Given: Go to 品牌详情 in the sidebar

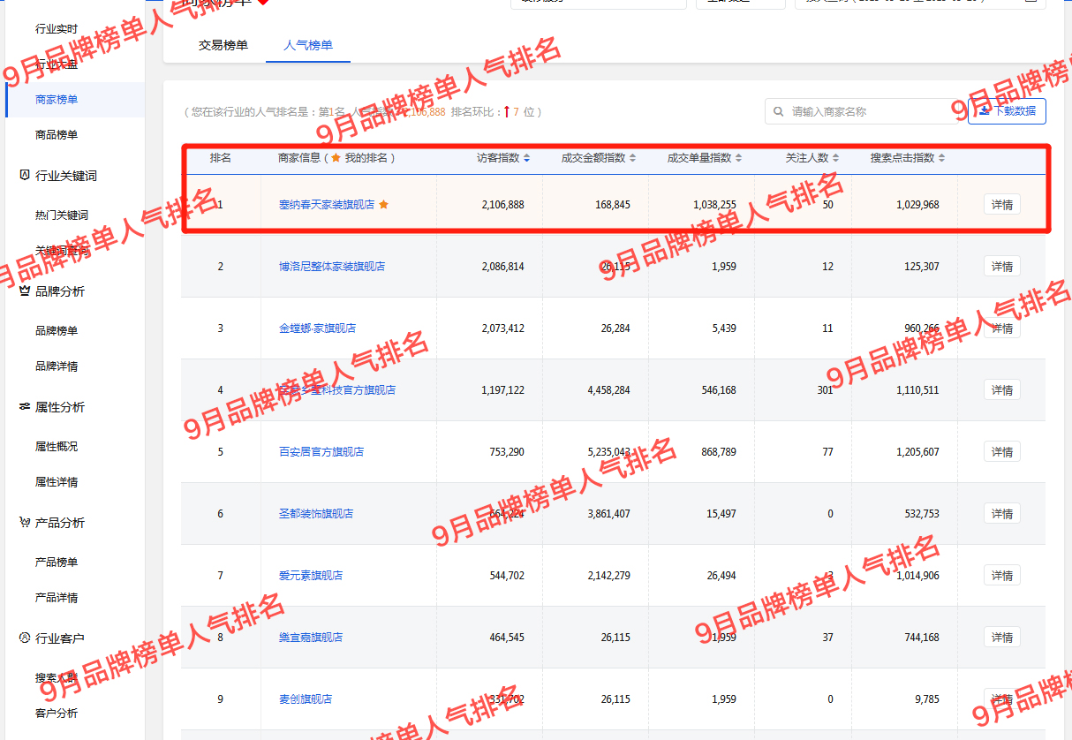Looking at the screenshot, I should pos(57,366).
